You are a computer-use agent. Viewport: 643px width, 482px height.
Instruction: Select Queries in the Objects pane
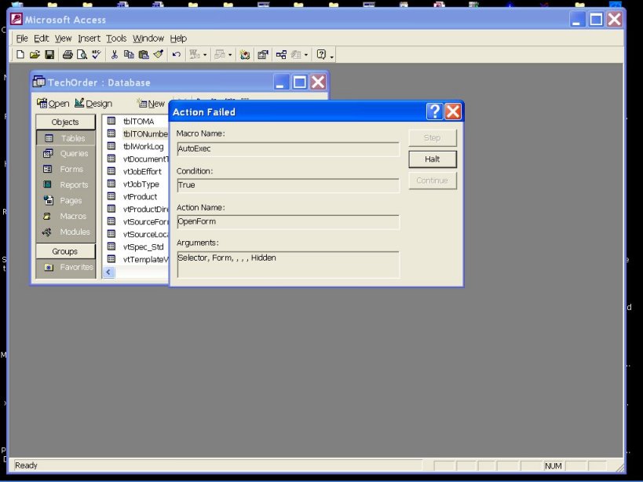[x=66, y=154]
